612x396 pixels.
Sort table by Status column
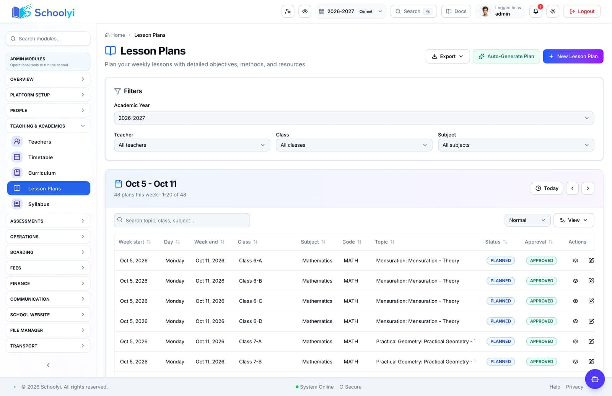tap(496, 242)
